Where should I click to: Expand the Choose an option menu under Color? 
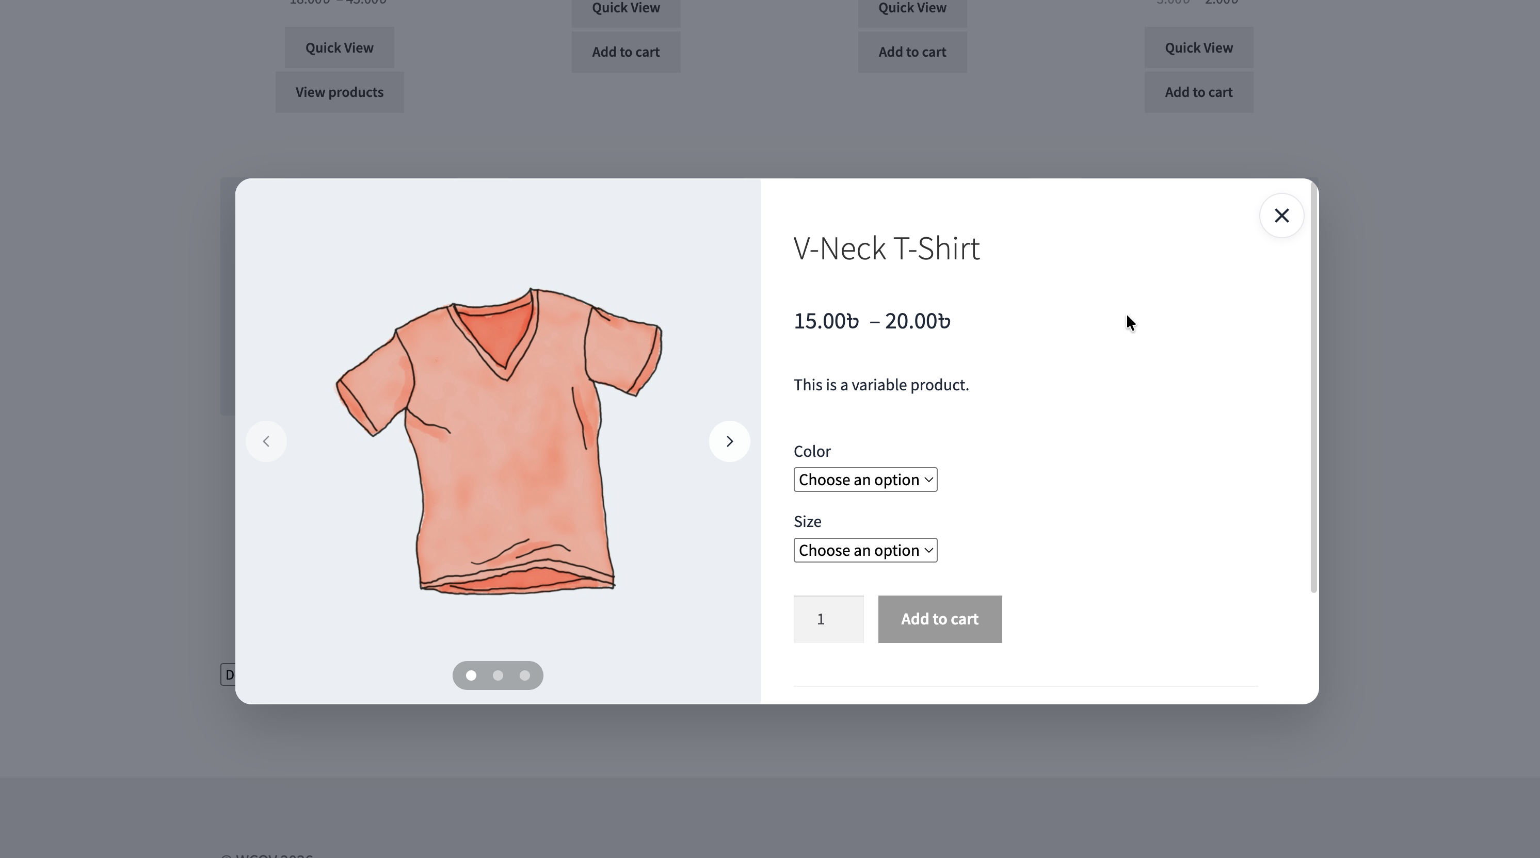[x=864, y=479]
